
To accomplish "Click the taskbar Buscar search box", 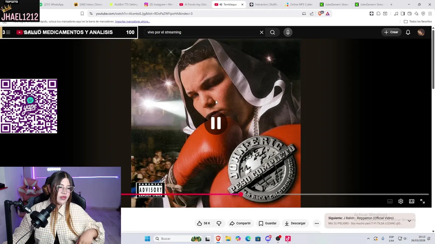I will (178, 239).
